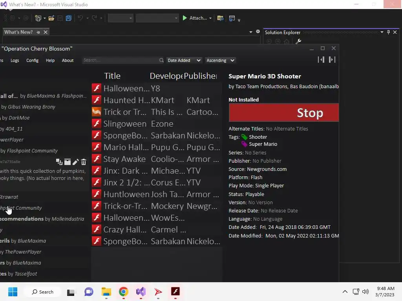Click Open File folder icon in Visual Studio
Screen dimensions: 402x301
(x=51, y=18)
